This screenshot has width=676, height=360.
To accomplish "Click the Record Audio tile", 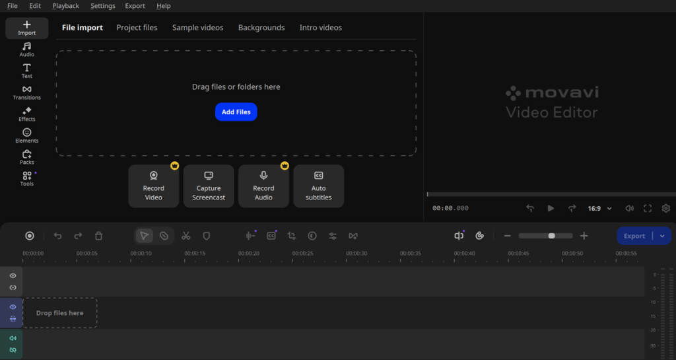I will (x=263, y=186).
